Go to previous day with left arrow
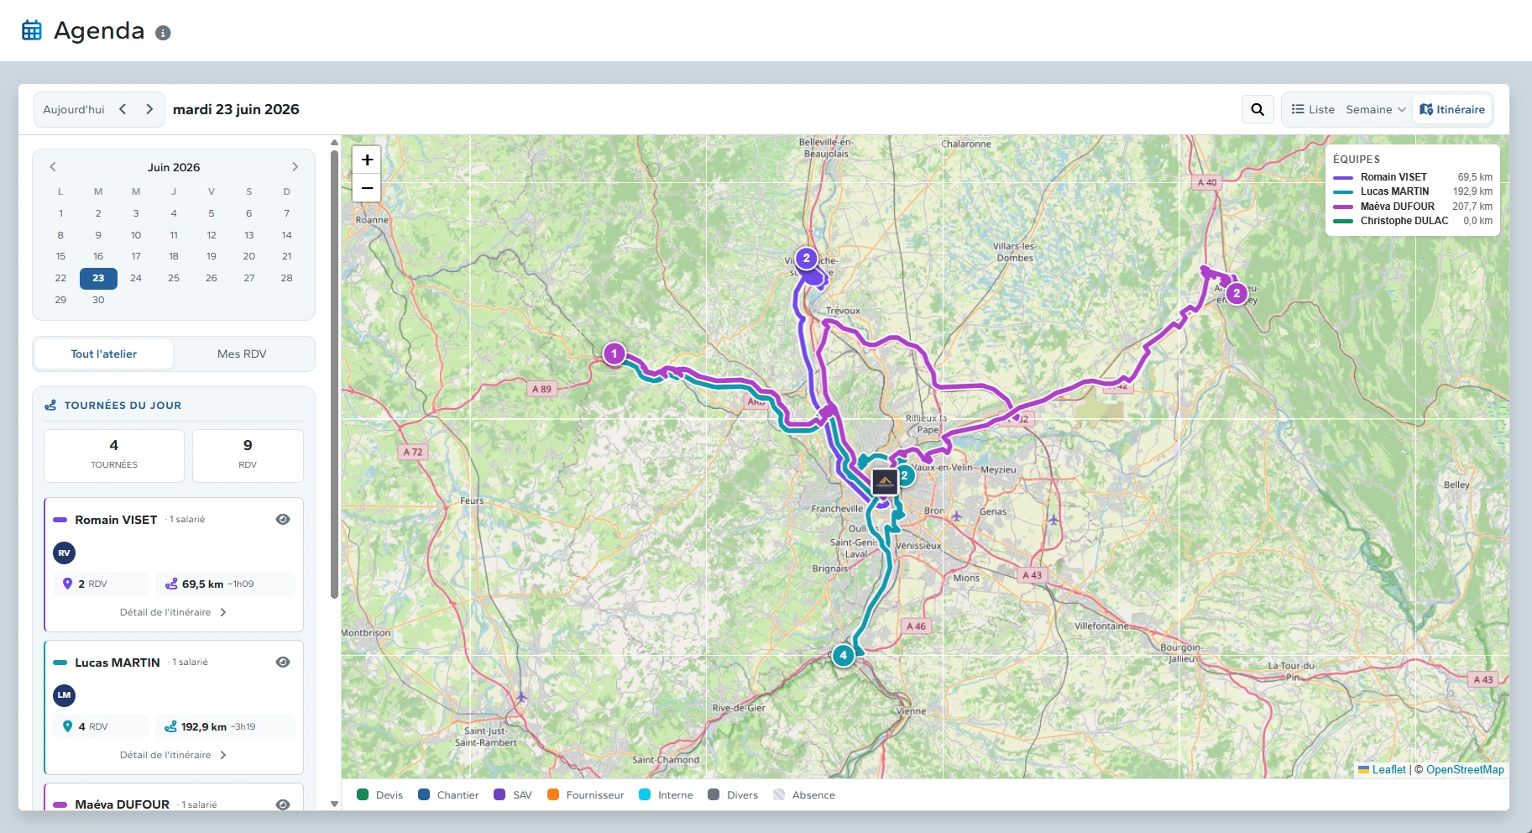The height and width of the screenshot is (833, 1532). tap(123, 109)
